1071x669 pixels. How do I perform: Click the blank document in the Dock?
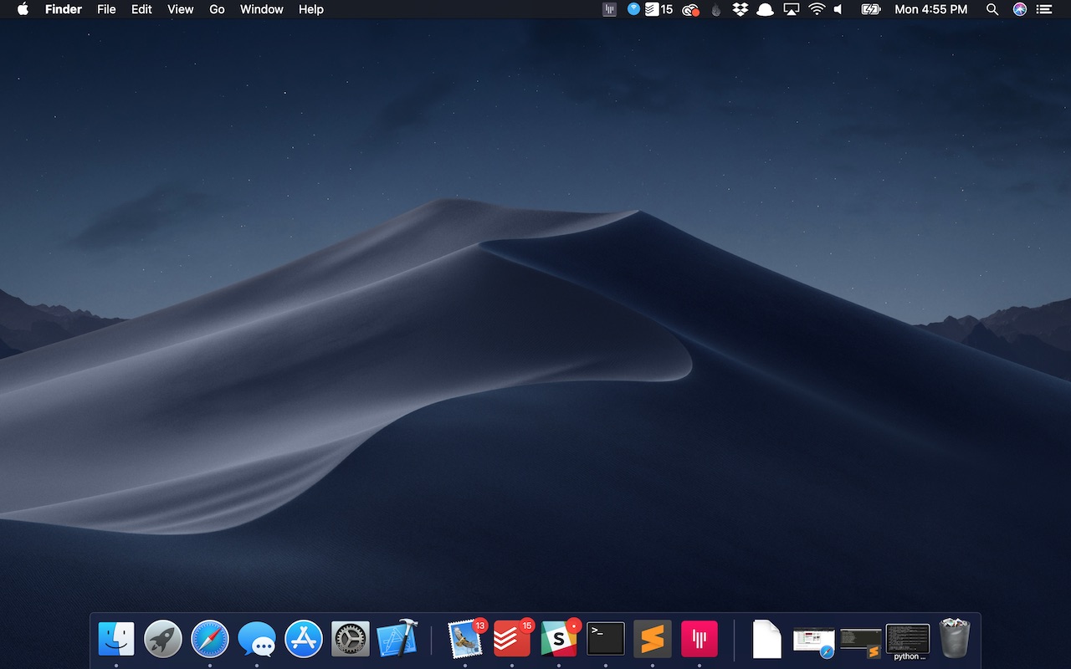[x=767, y=639]
